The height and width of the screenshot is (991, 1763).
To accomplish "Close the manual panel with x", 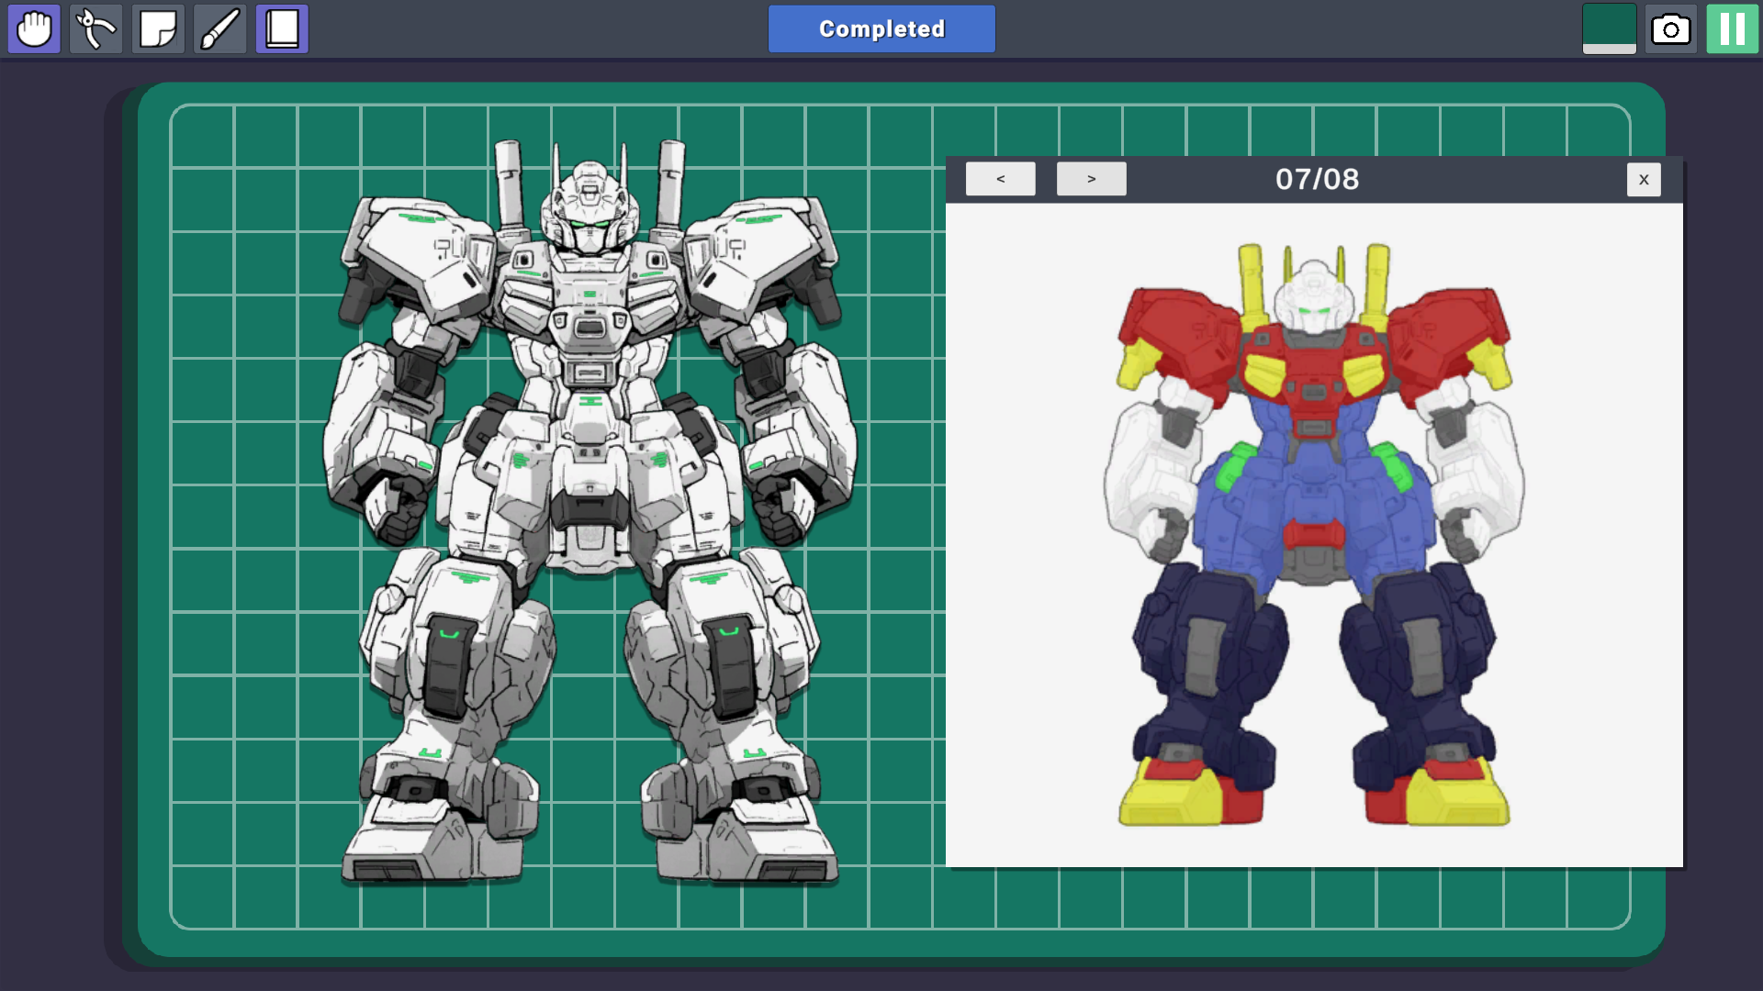I will tap(1644, 180).
